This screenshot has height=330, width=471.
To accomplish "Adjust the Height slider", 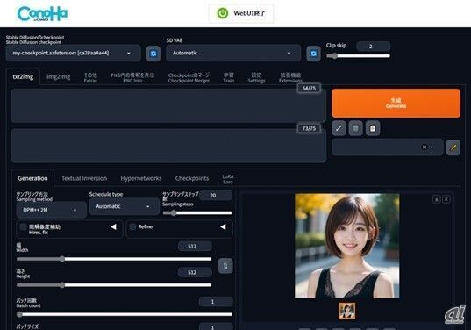I will click(114, 285).
